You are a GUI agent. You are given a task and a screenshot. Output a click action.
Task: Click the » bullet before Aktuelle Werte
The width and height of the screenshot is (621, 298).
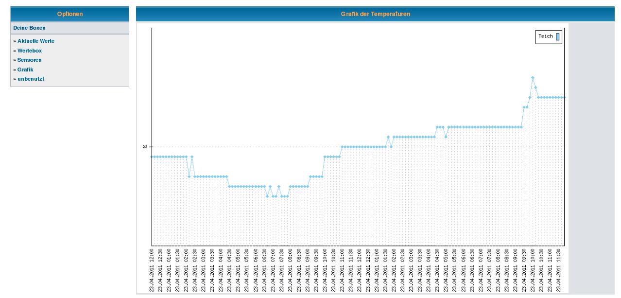[15, 41]
